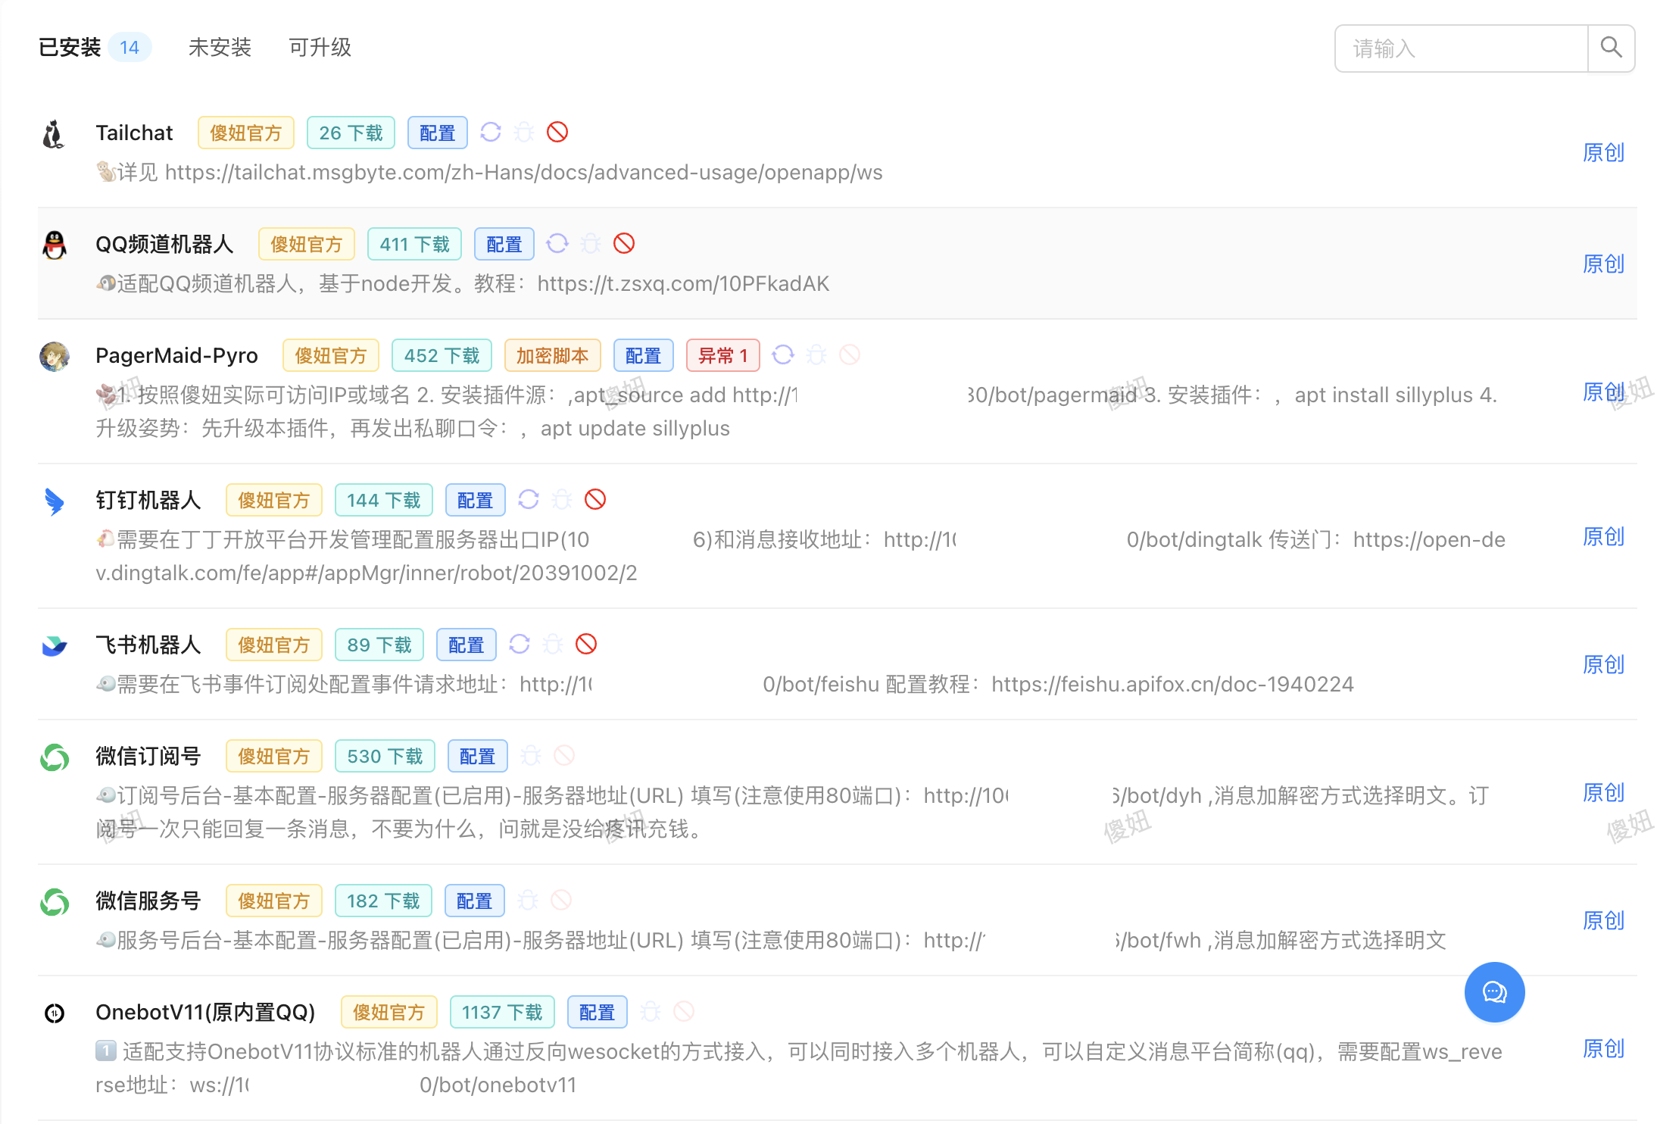
Task: Click the Tailchat reload icon
Action: click(x=491, y=133)
